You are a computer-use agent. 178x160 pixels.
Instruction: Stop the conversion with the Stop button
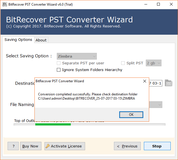tap(157, 146)
